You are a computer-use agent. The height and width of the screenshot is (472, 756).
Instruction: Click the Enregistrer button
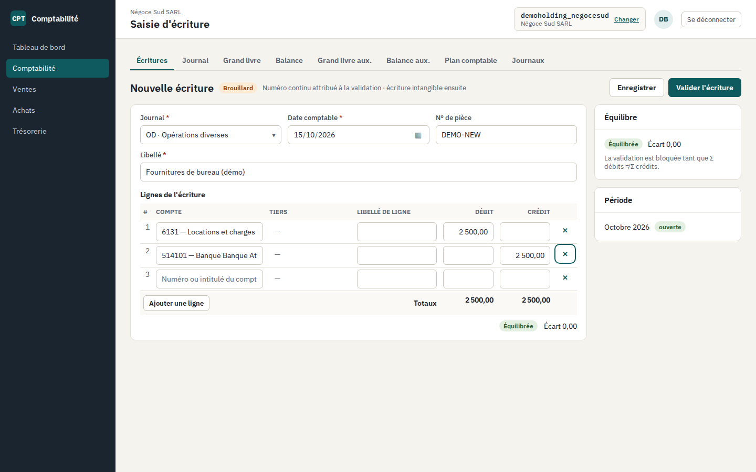[x=637, y=88]
